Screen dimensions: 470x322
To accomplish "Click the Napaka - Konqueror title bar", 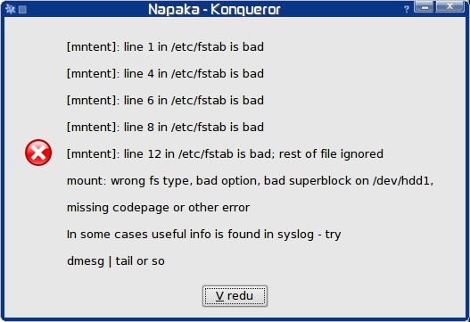I will tap(214, 9).
